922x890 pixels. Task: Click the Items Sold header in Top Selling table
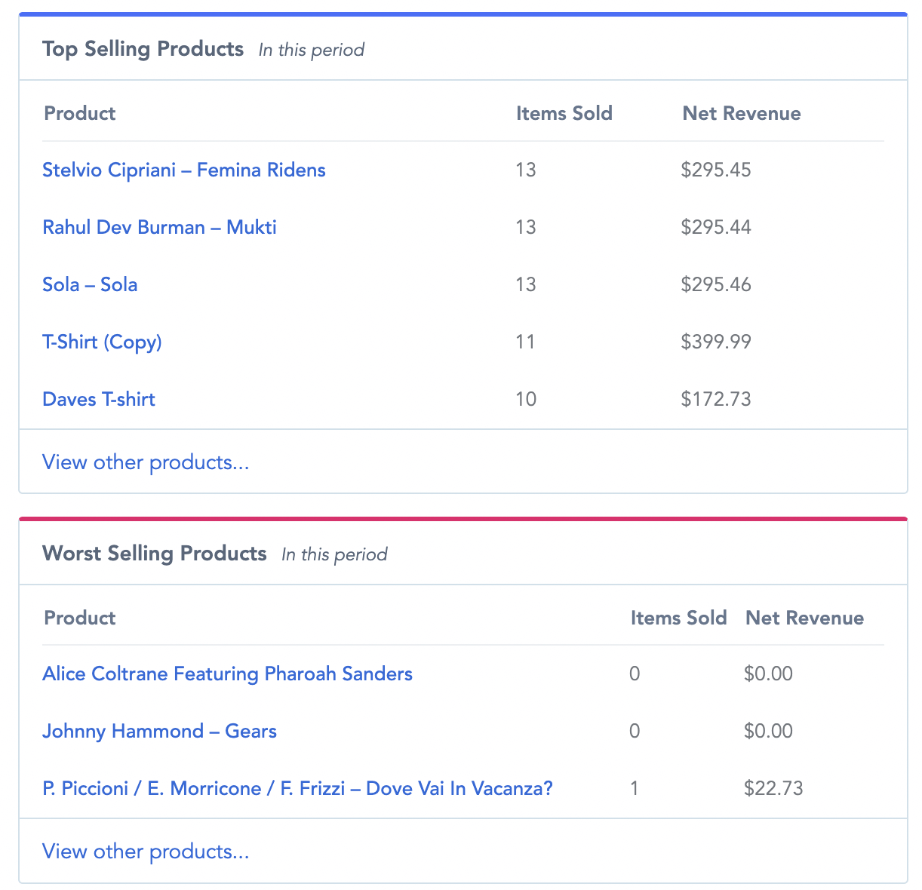pyautogui.click(x=564, y=113)
